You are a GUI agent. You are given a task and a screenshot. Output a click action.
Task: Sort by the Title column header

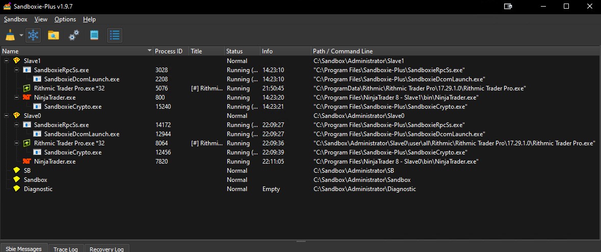click(206, 51)
